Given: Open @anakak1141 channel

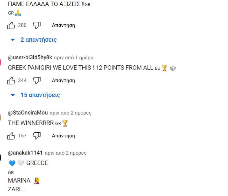Looking at the screenshot, I should click(25, 153).
